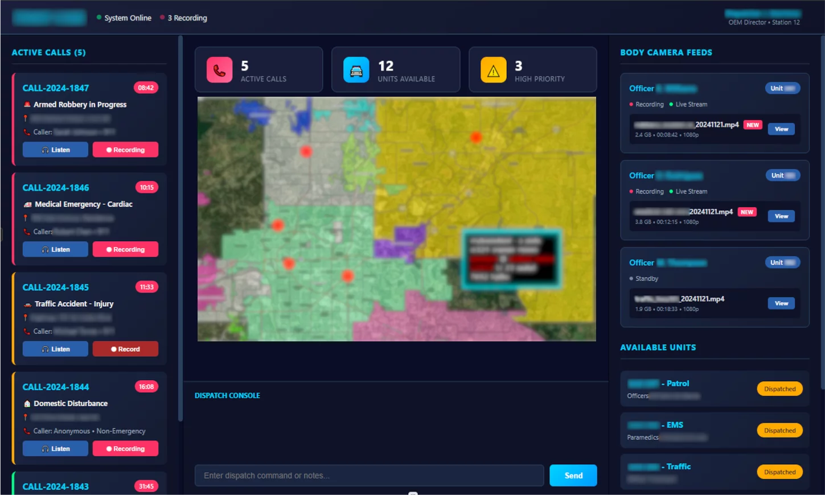Click the yellow warning High Priority icon

(x=493, y=70)
